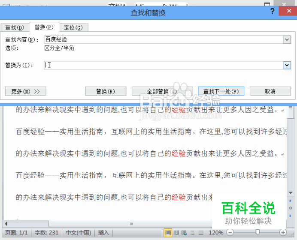Open the 定位(G) tab
The width and height of the screenshot is (297, 240).
tap(73, 27)
